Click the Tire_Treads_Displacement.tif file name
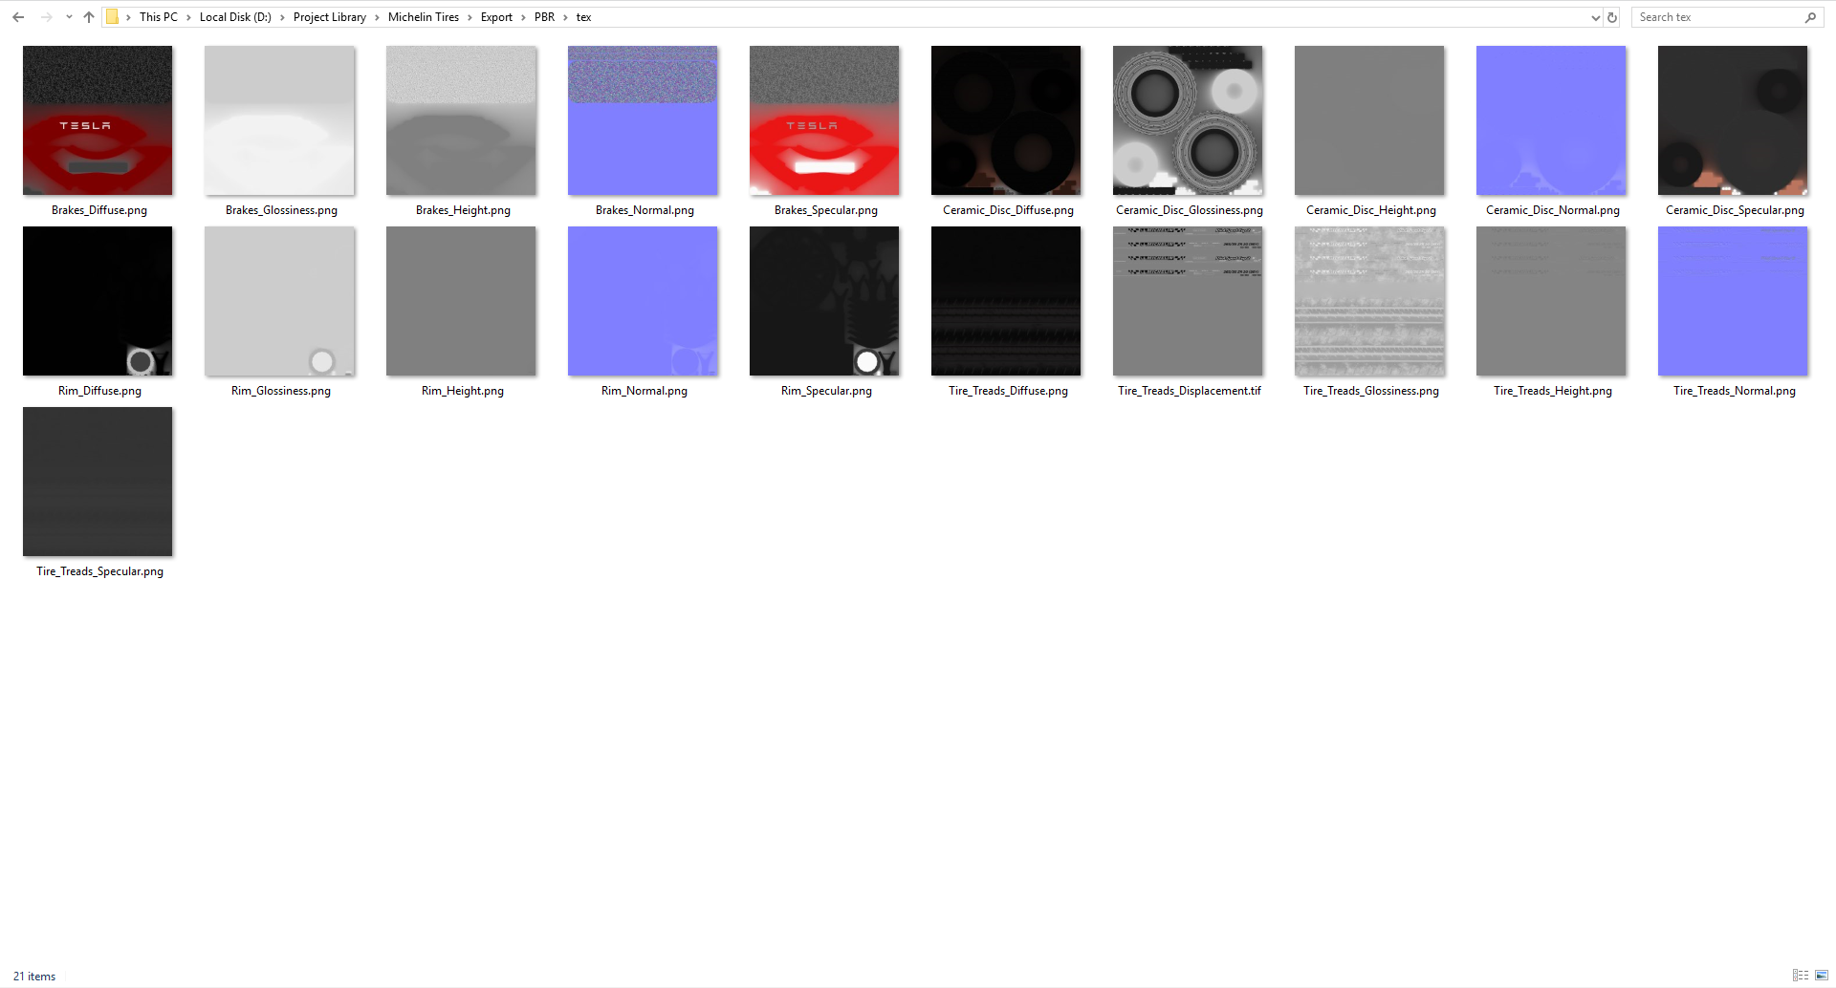Screen dimensions: 1836x988 1190,391
